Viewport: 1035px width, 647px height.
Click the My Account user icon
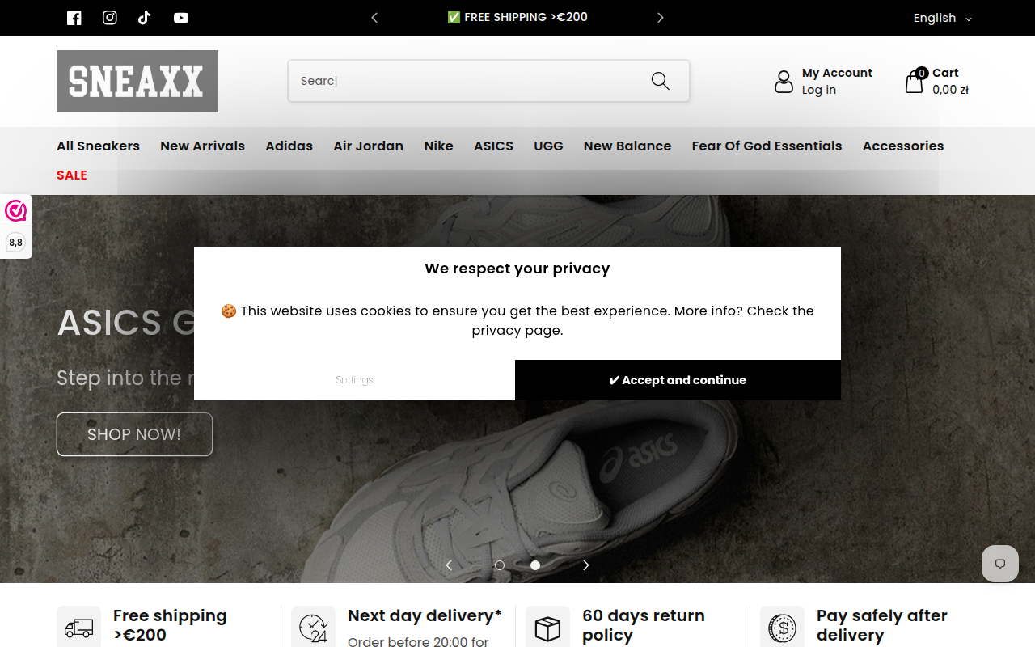pos(784,81)
